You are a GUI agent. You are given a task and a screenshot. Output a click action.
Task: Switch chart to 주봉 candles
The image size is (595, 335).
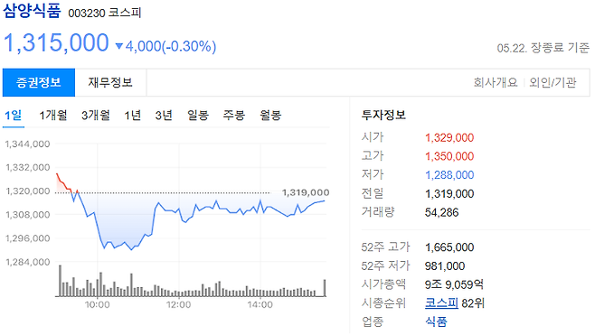233,116
